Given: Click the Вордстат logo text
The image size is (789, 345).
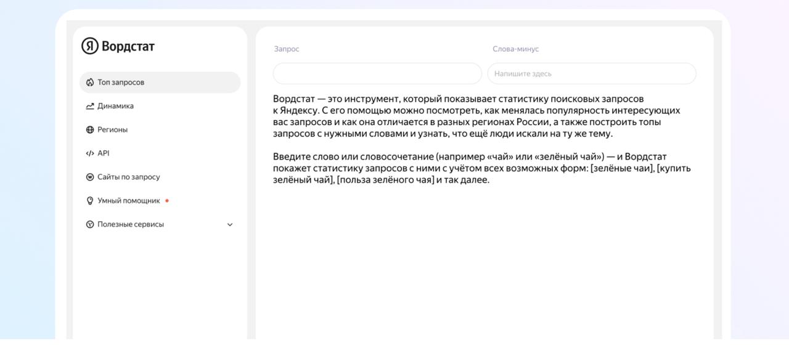Looking at the screenshot, I should tap(128, 46).
